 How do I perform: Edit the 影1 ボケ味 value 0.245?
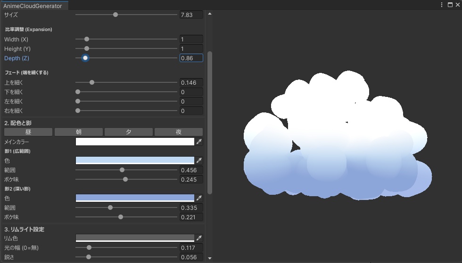[191, 179]
